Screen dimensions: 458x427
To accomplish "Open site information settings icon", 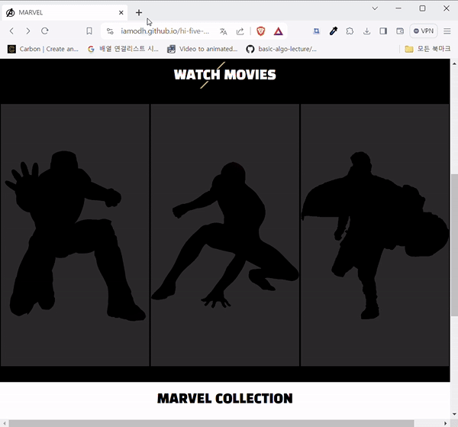I will coord(110,31).
